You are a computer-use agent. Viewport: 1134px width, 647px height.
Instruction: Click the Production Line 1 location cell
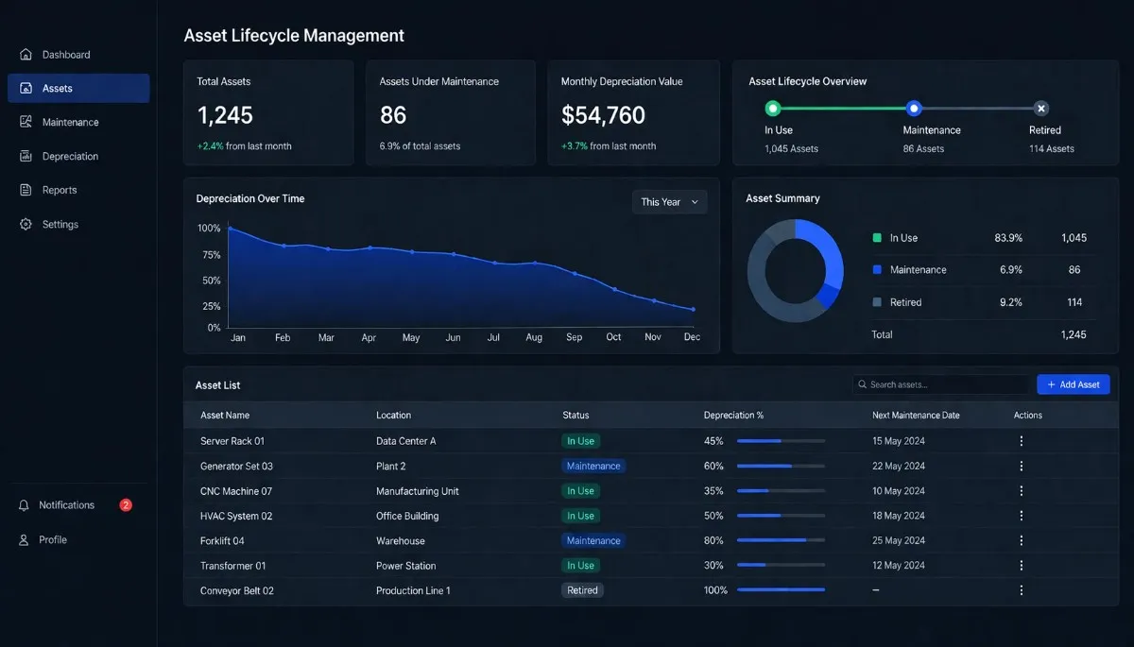pos(413,590)
